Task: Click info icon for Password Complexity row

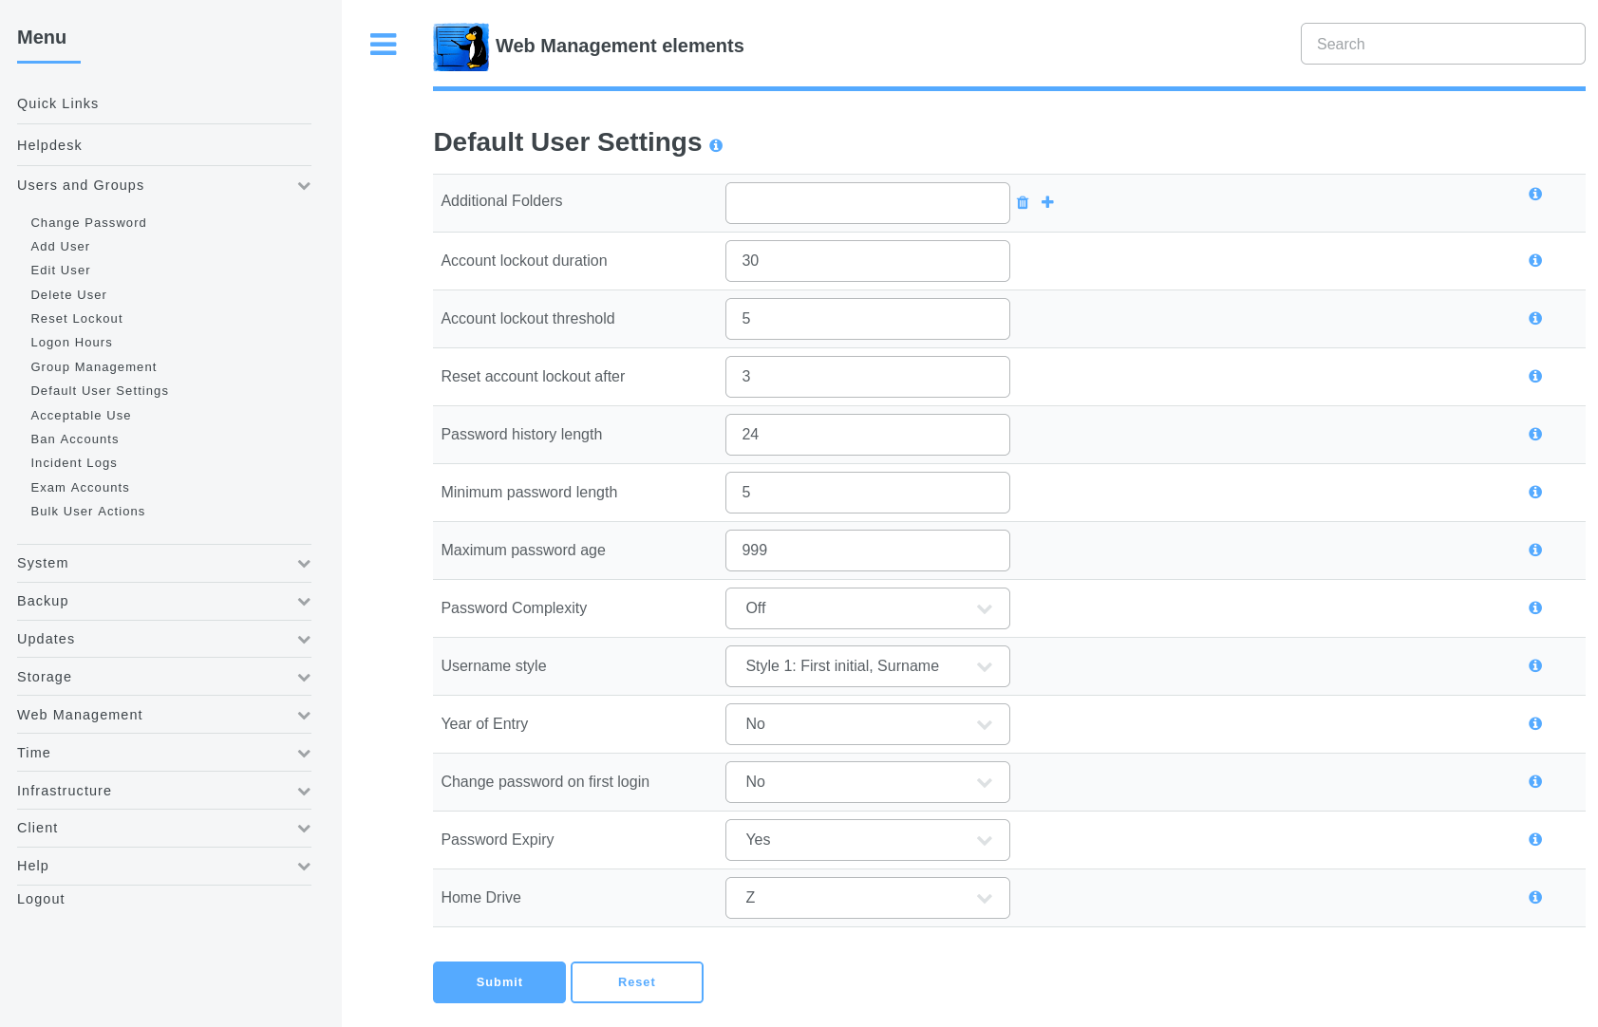Action: [1535, 608]
